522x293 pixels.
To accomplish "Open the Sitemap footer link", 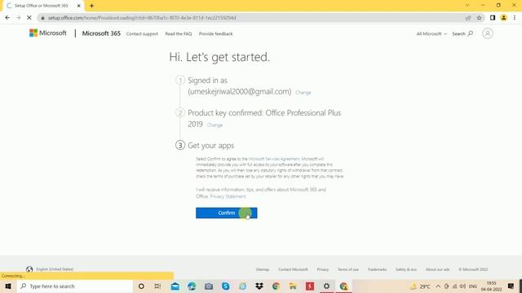I will tap(263, 269).
